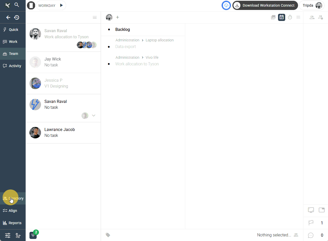The width and height of the screenshot is (328, 241).
Task: Switch to image gallery view icon
Action: coord(273,17)
